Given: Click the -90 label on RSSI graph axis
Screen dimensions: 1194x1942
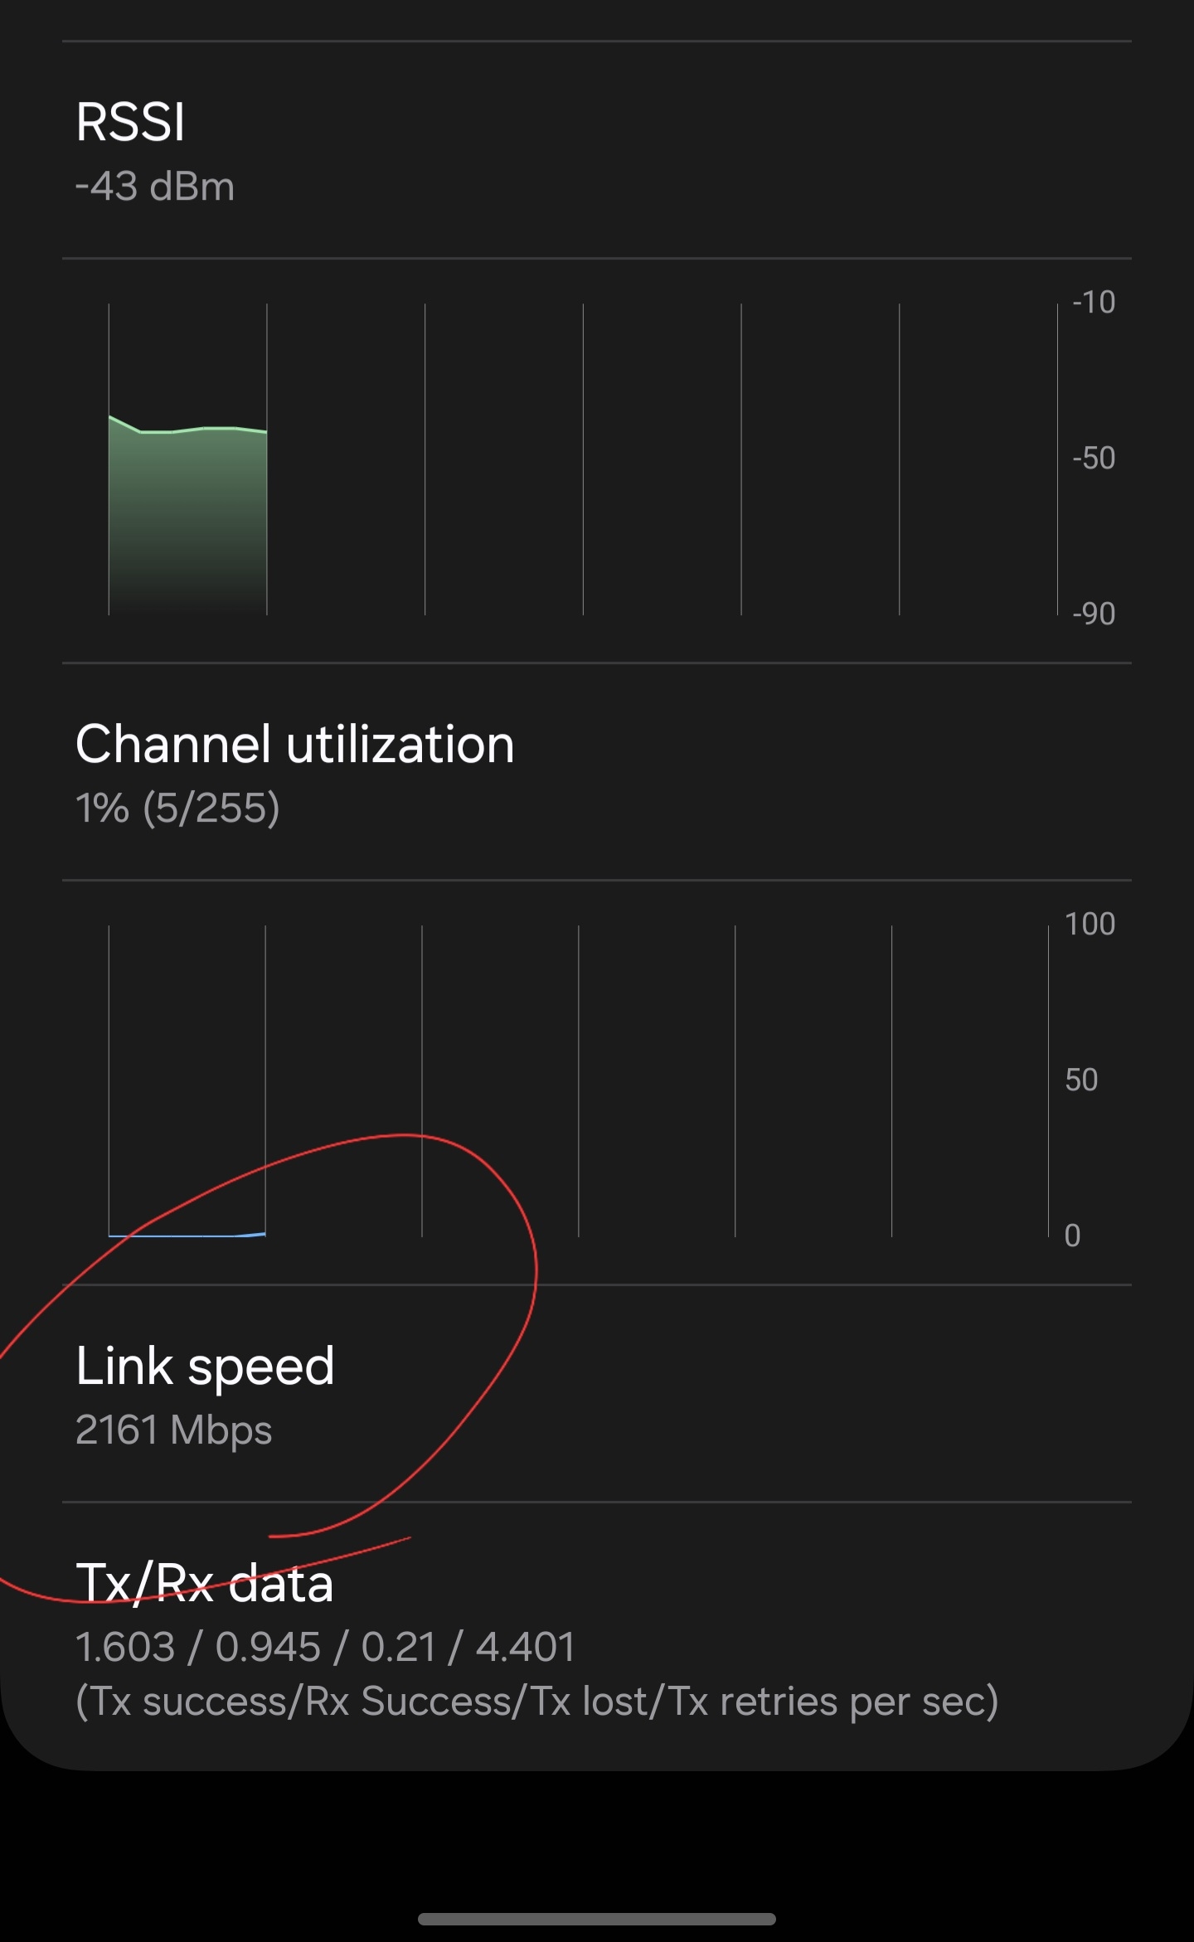Looking at the screenshot, I should 1094,614.
